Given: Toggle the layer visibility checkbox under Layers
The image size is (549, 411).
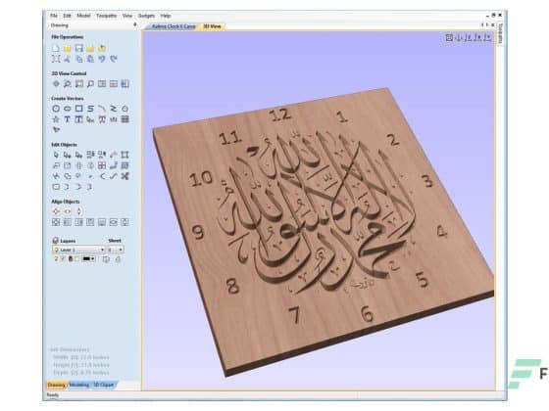Looking at the screenshot, I should coord(63,259).
